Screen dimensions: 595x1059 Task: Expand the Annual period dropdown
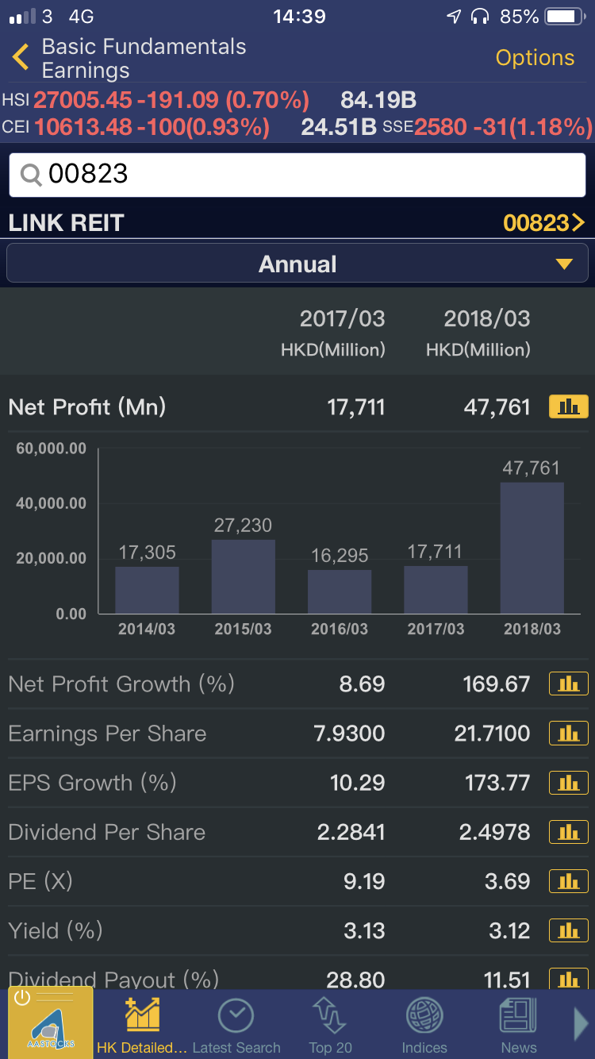(297, 264)
